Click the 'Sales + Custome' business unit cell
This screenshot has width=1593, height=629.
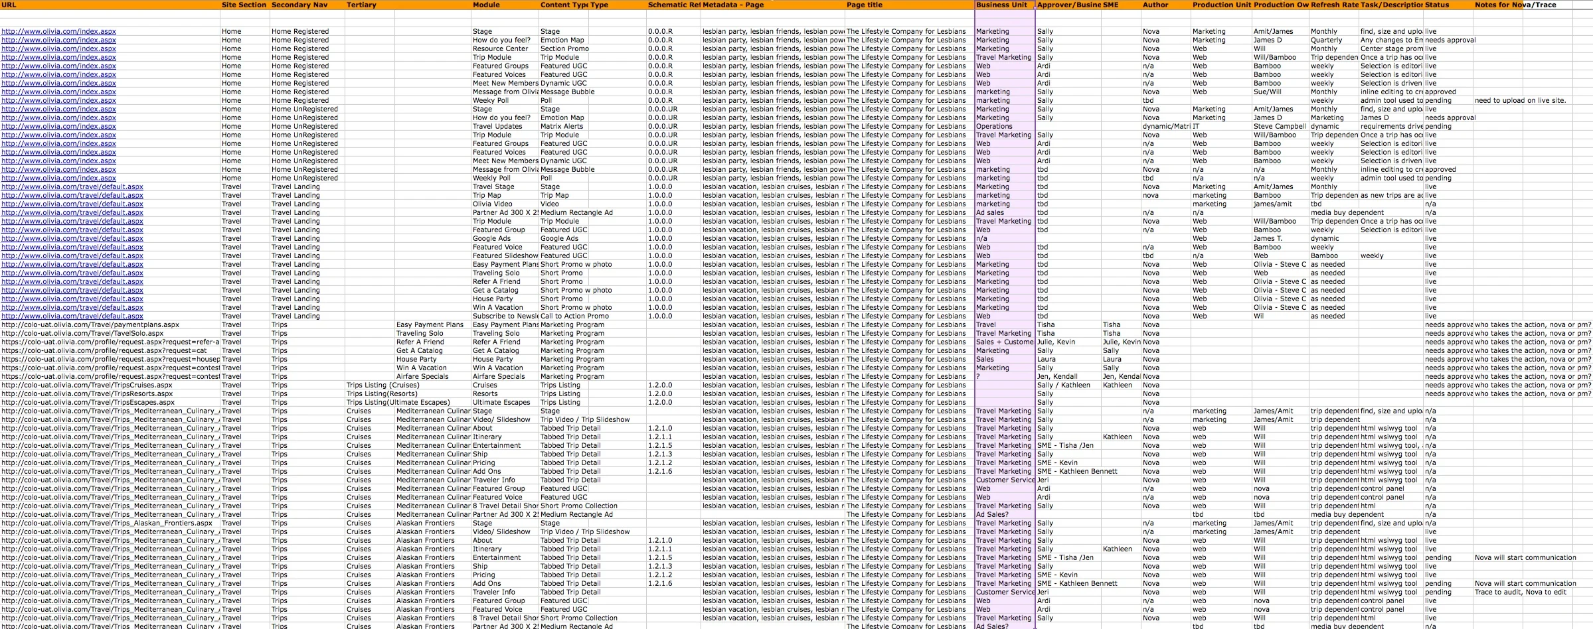(1005, 342)
